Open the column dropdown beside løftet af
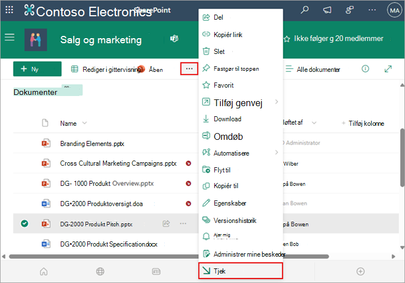Viewport: 405px width, 283px height. click(x=314, y=123)
